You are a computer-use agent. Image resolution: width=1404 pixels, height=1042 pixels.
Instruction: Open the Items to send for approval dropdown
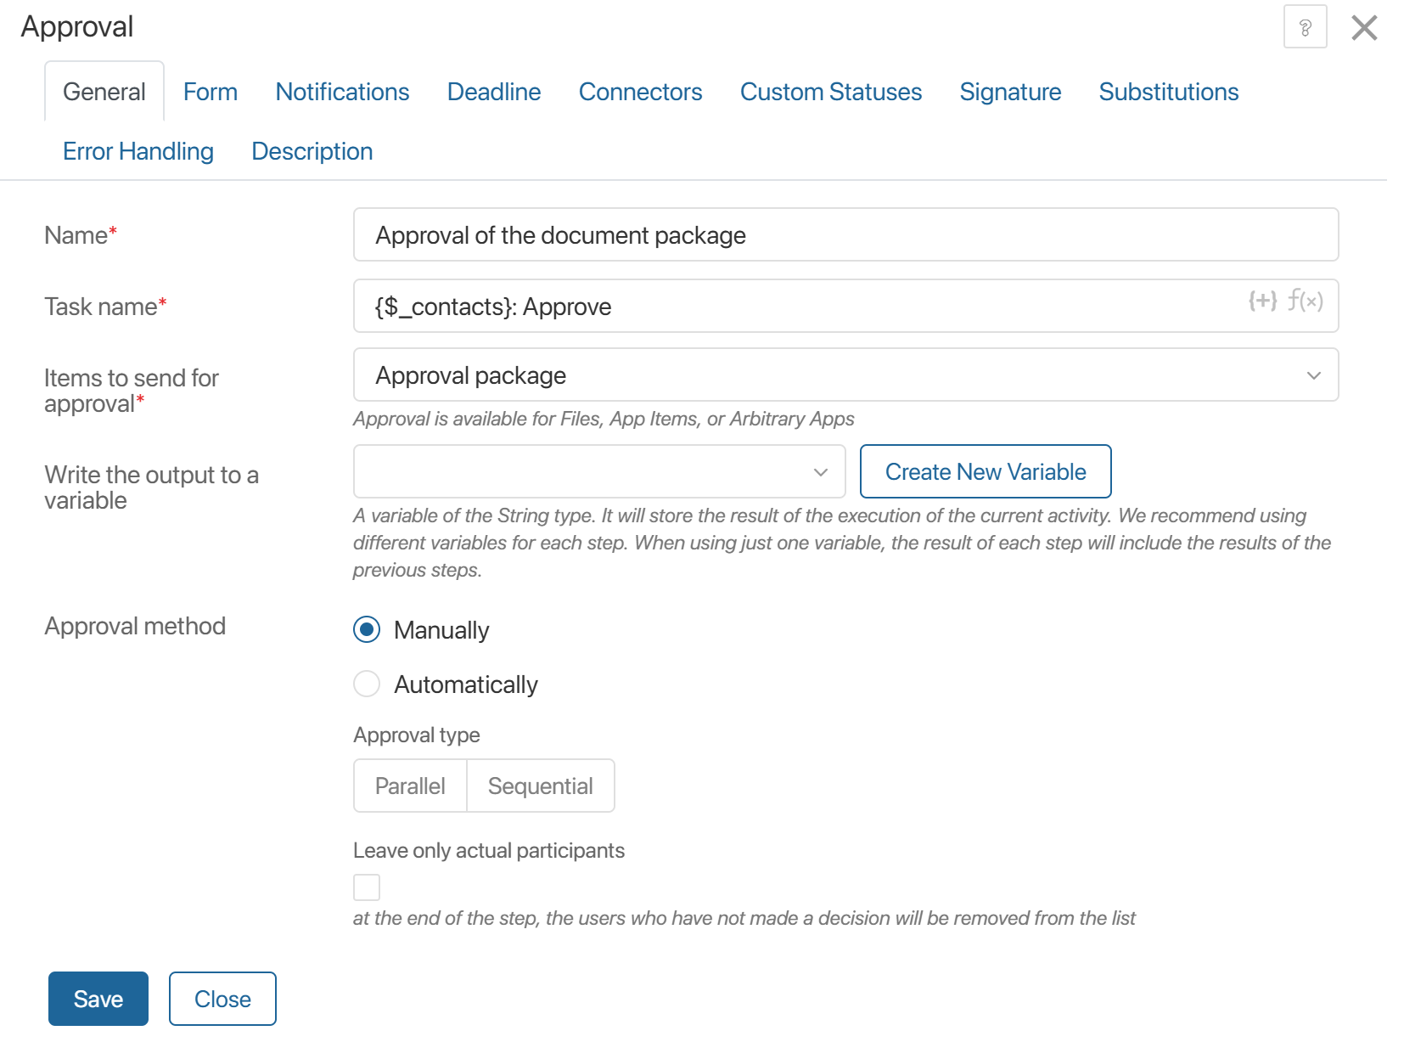coord(1315,375)
